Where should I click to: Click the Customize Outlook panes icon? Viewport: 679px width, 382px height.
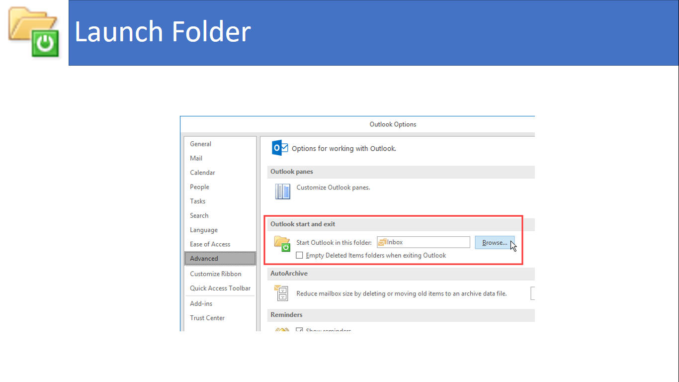pos(283,191)
